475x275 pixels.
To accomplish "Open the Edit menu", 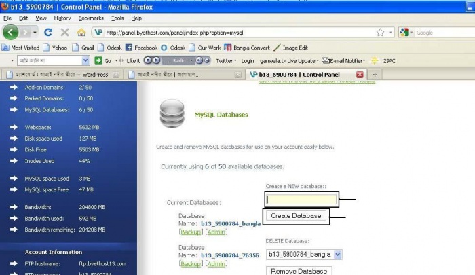I will pyautogui.click(x=23, y=18).
